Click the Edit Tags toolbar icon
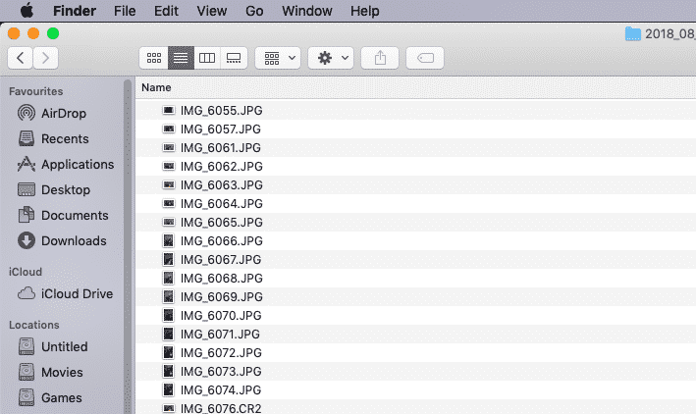Image resolution: width=696 pixels, height=414 pixels. coord(426,58)
